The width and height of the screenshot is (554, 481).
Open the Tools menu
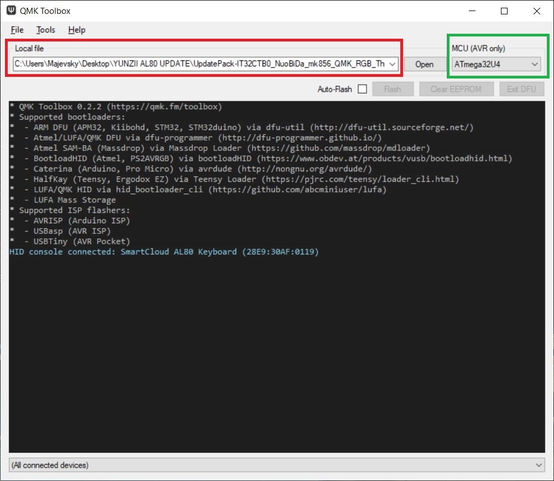coord(45,30)
